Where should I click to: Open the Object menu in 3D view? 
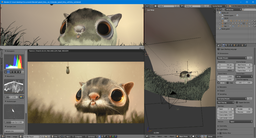click(x=172, y=136)
